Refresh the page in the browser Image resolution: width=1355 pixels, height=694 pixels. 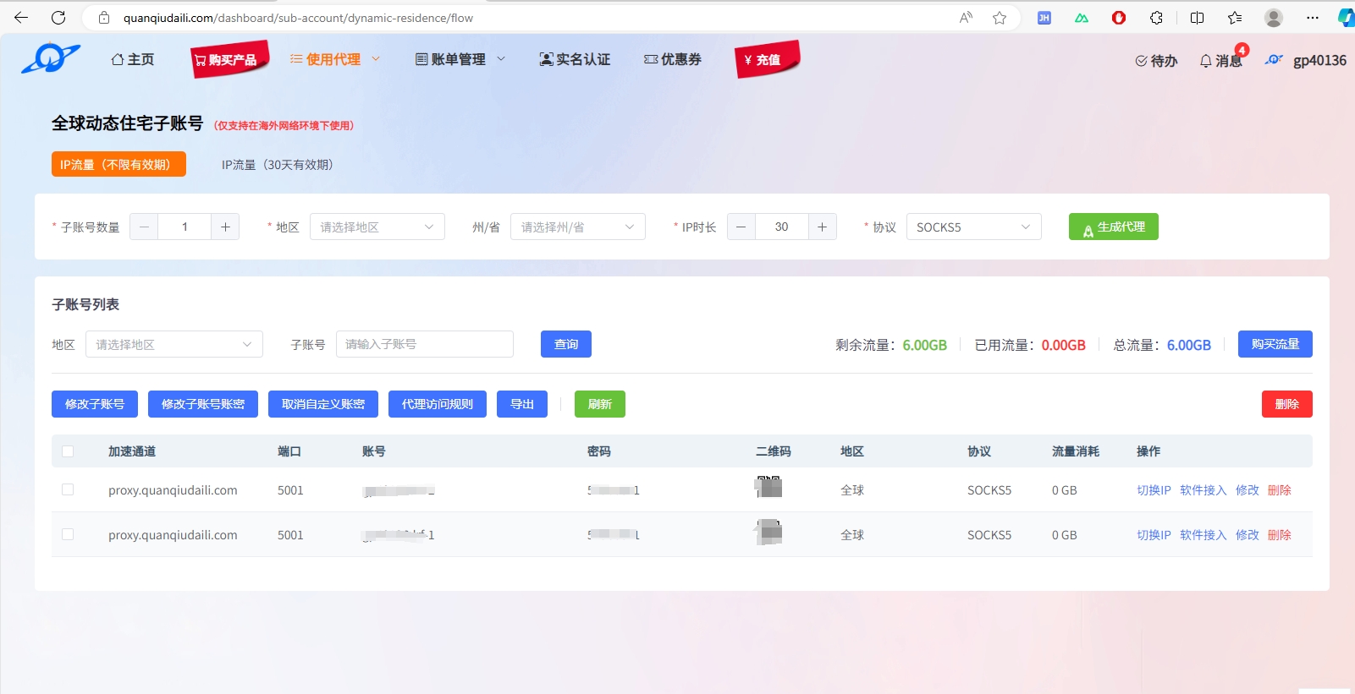58,18
